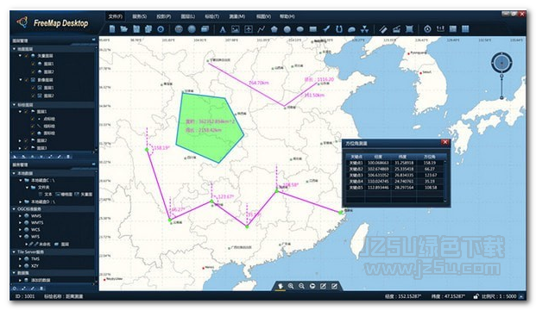Click the zoom in magnifier below map
Screen dimensions: 536x310
291,286
